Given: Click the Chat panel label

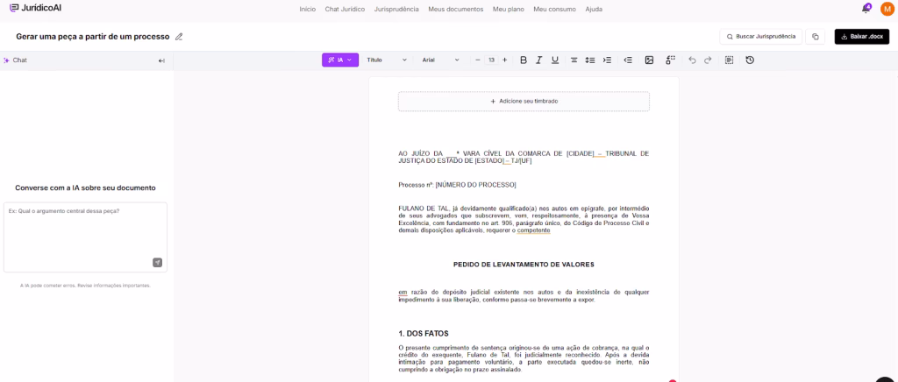Looking at the screenshot, I should pos(19,60).
